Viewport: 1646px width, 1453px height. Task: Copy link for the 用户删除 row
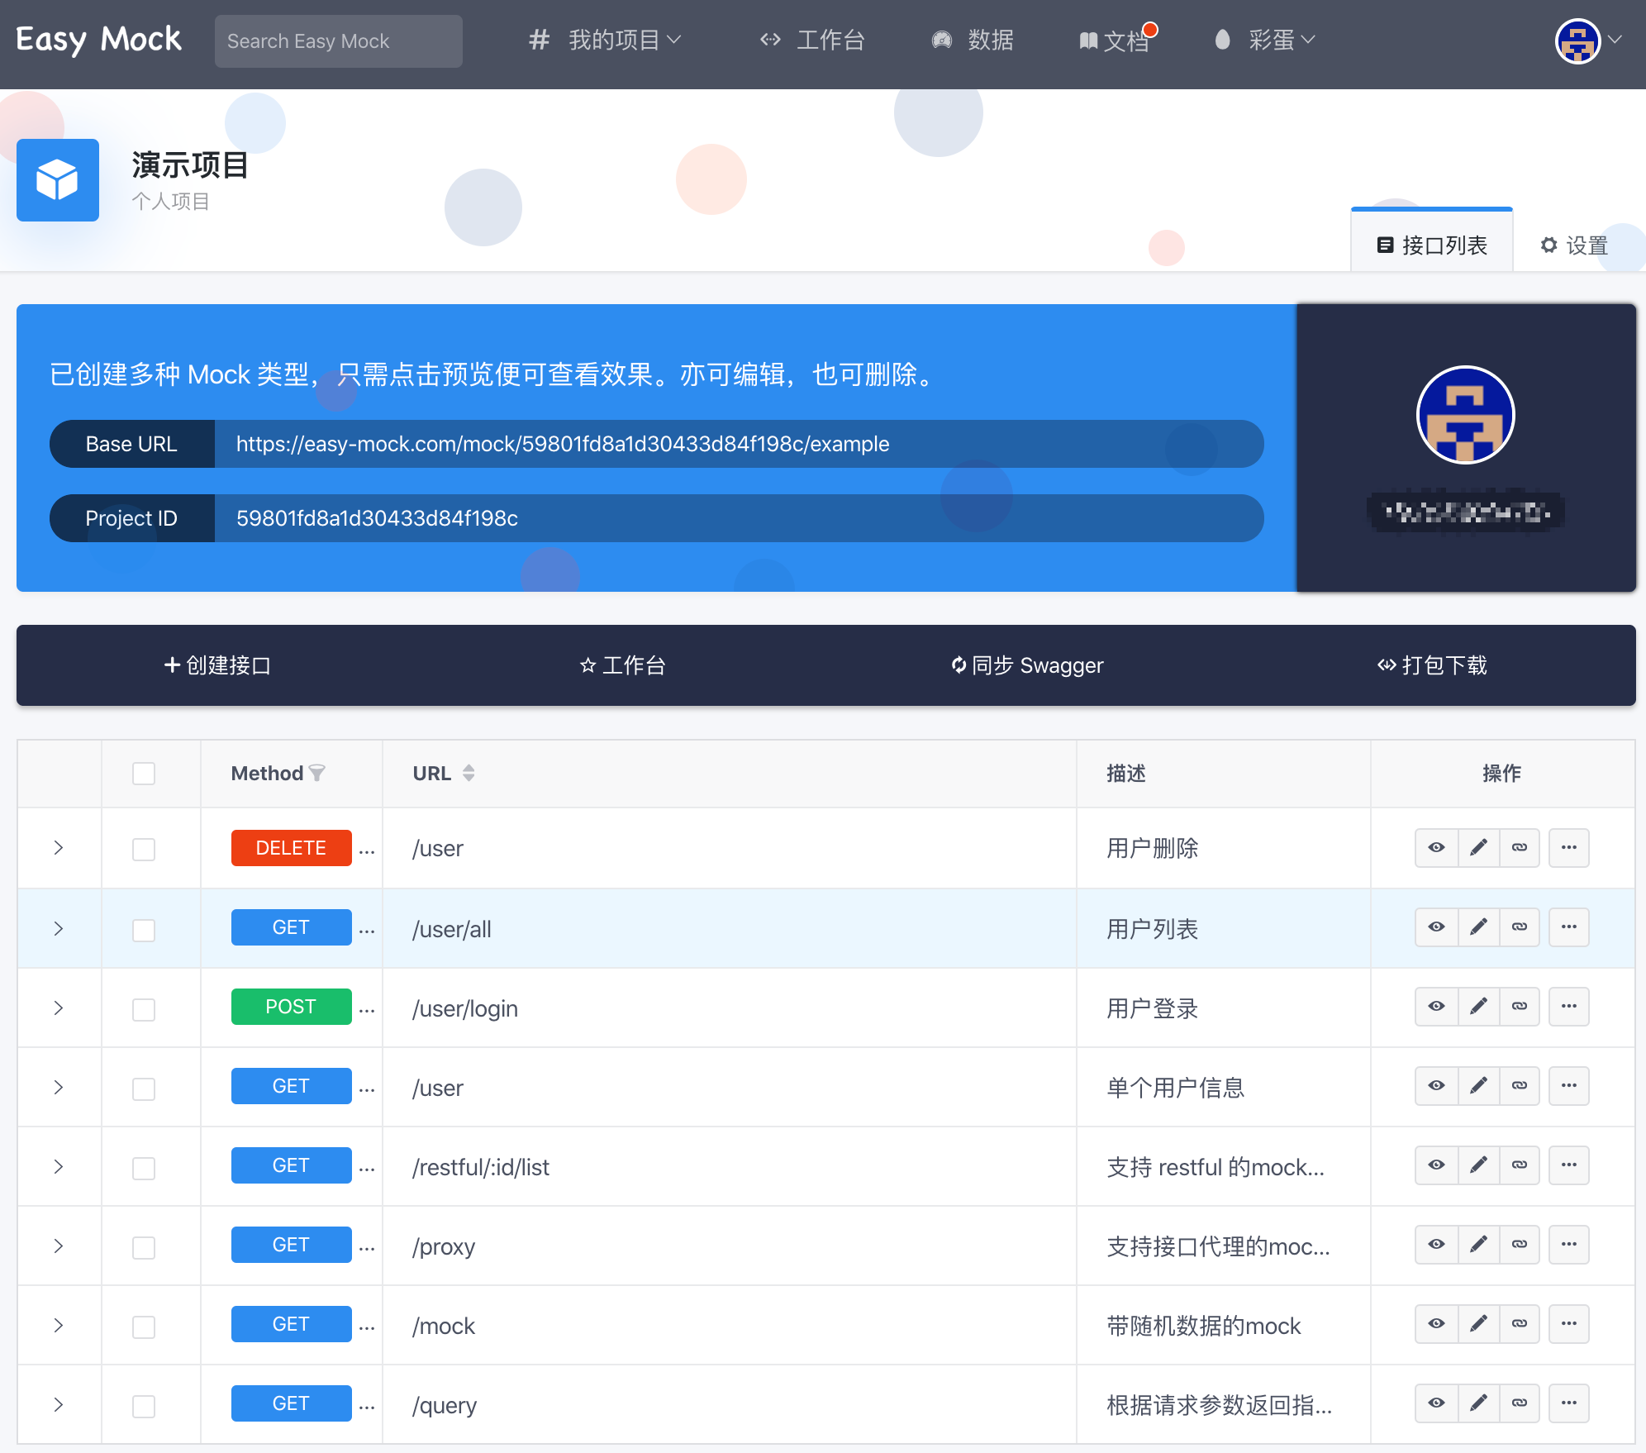(x=1520, y=848)
